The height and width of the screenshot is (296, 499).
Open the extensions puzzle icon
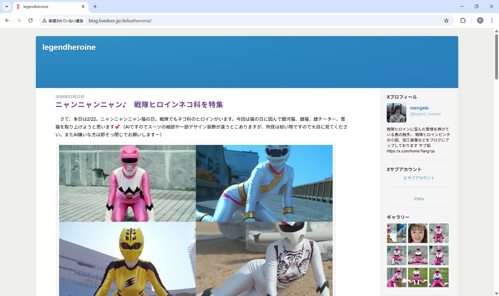point(463,21)
